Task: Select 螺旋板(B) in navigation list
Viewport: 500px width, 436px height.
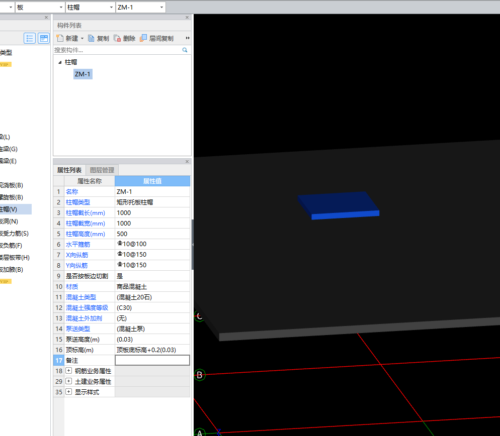Action: click(x=12, y=197)
